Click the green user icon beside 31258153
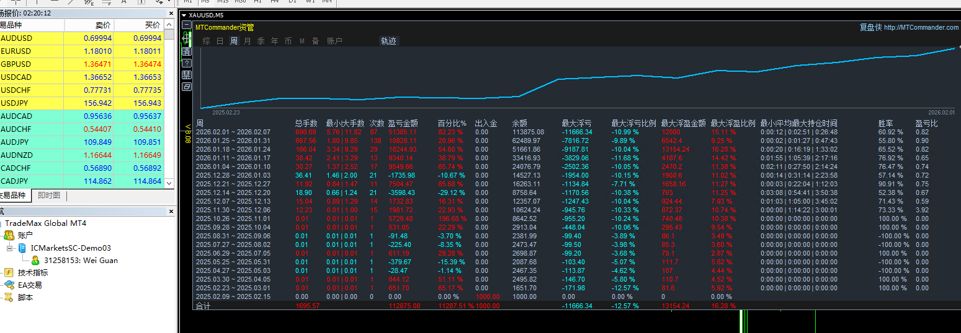The height and width of the screenshot is (333, 961). [x=35, y=260]
